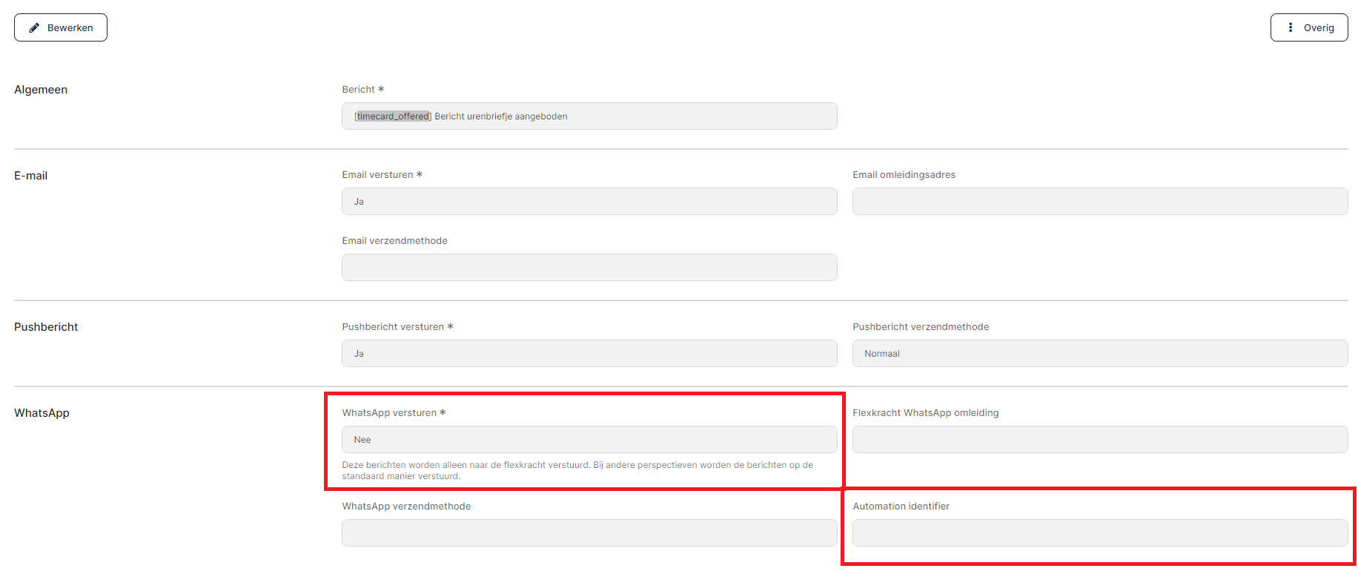Click the 'WhatsApp versturen' label
Viewport: 1358px width, 577px height.
coord(389,413)
